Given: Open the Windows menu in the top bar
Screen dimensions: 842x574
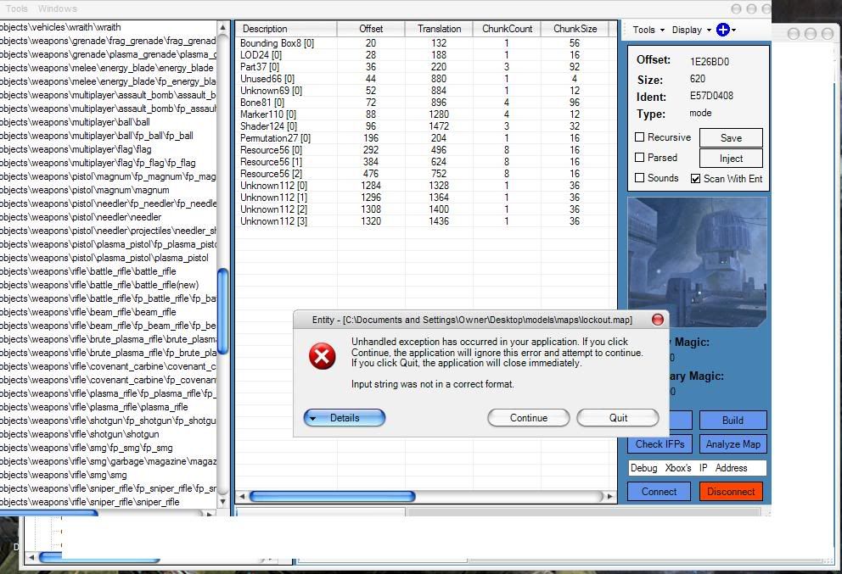Looking at the screenshot, I should tap(58, 8).
